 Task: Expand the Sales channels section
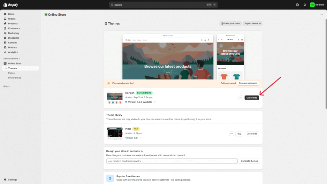(x=12, y=58)
